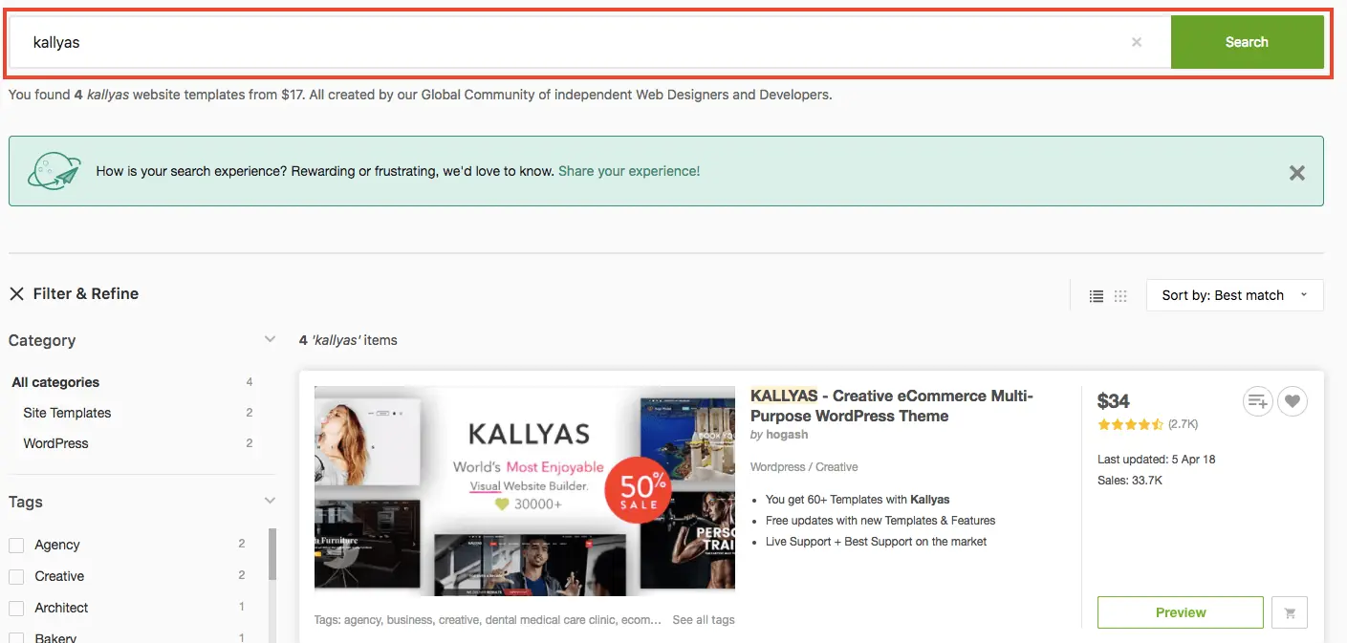Clear the search field with the x icon
Image resolution: width=1347 pixels, height=643 pixels.
click(x=1136, y=42)
